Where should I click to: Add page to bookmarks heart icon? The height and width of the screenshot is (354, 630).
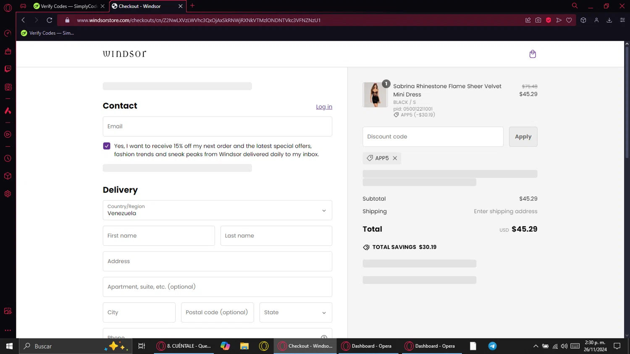[x=569, y=20]
